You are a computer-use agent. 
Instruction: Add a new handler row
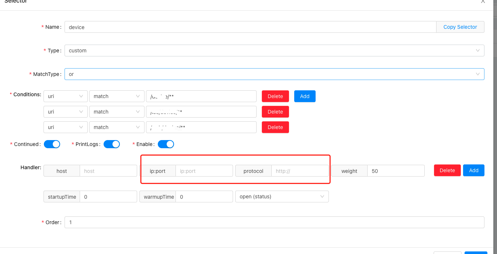coord(474,170)
